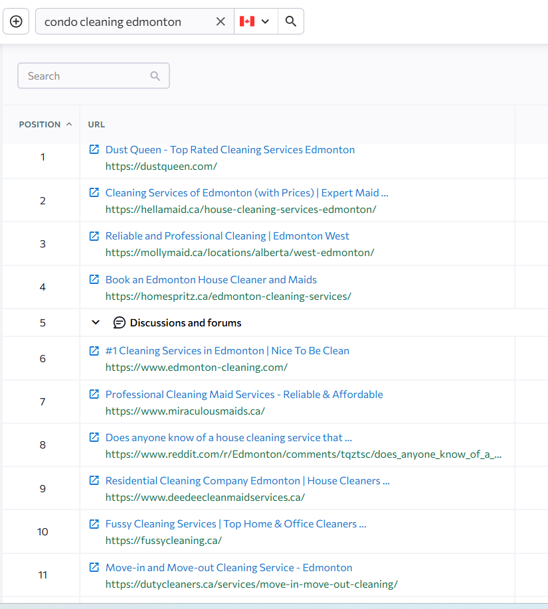The image size is (548, 609).
Task: Open external link icon for Nice To Be Clean
Action: (94, 351)
